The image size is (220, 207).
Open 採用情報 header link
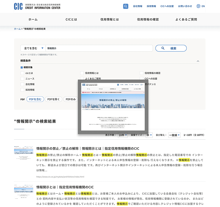point(151,6)
